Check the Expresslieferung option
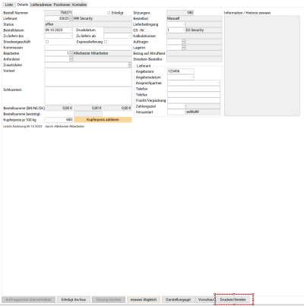 [x=106, y=42]
